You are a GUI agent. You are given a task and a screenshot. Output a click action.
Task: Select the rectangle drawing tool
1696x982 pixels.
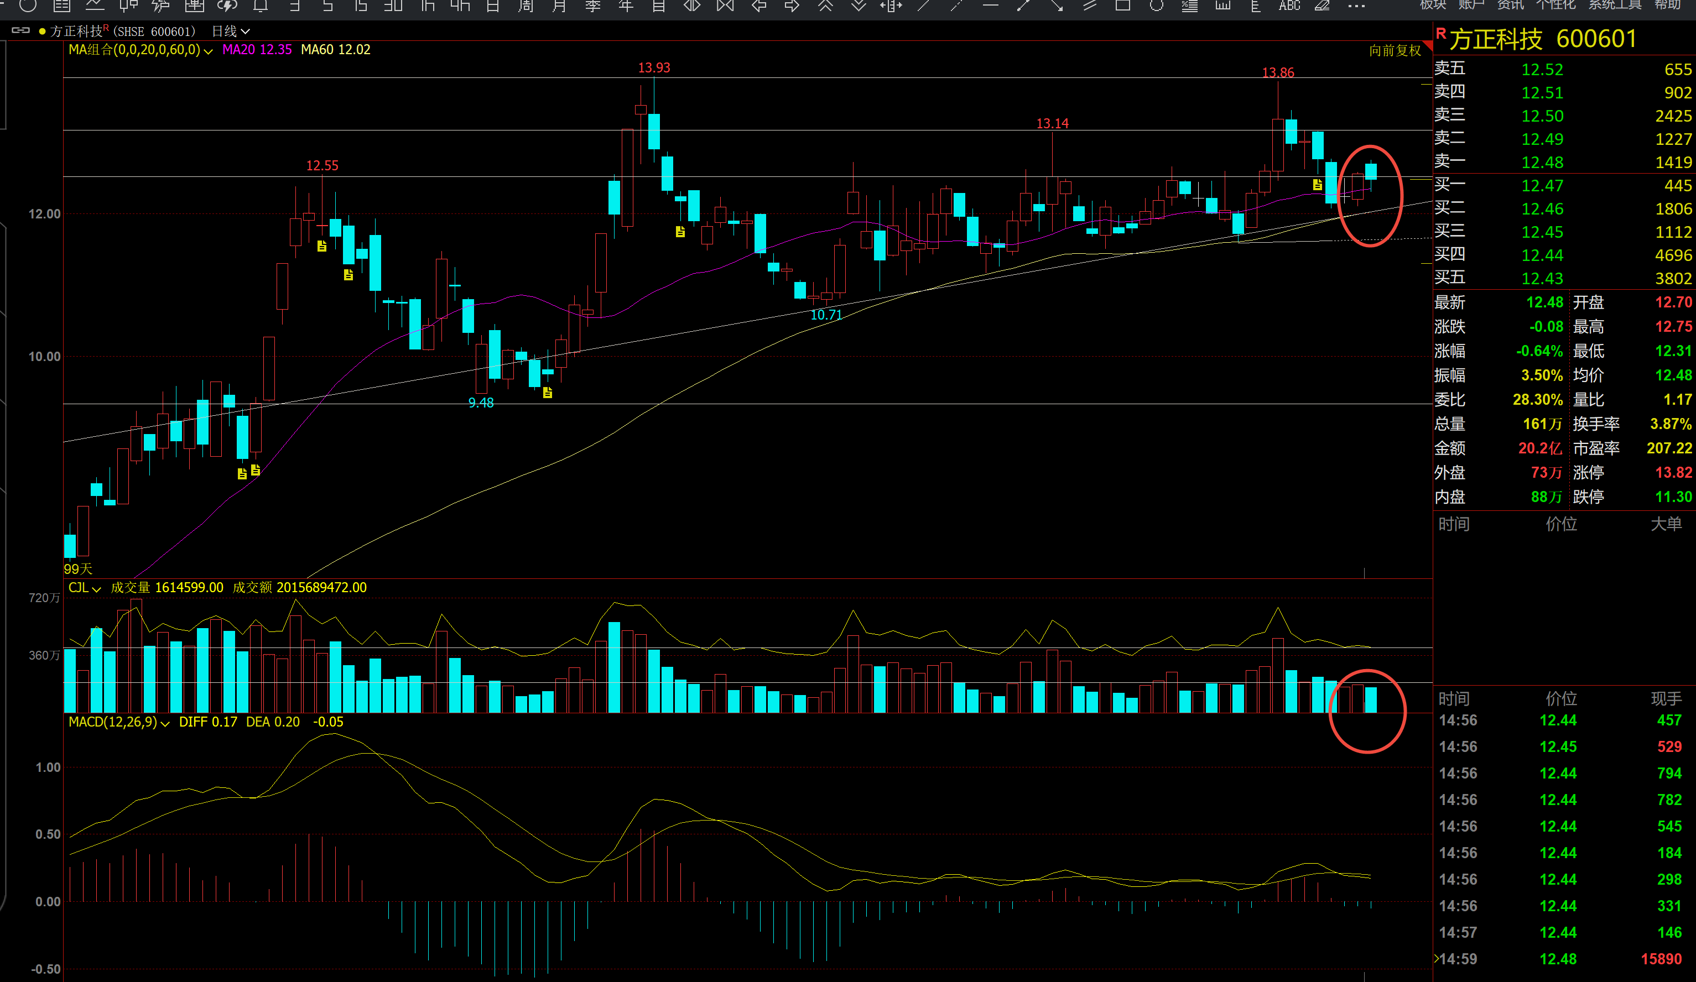(x=1122, y=6)
